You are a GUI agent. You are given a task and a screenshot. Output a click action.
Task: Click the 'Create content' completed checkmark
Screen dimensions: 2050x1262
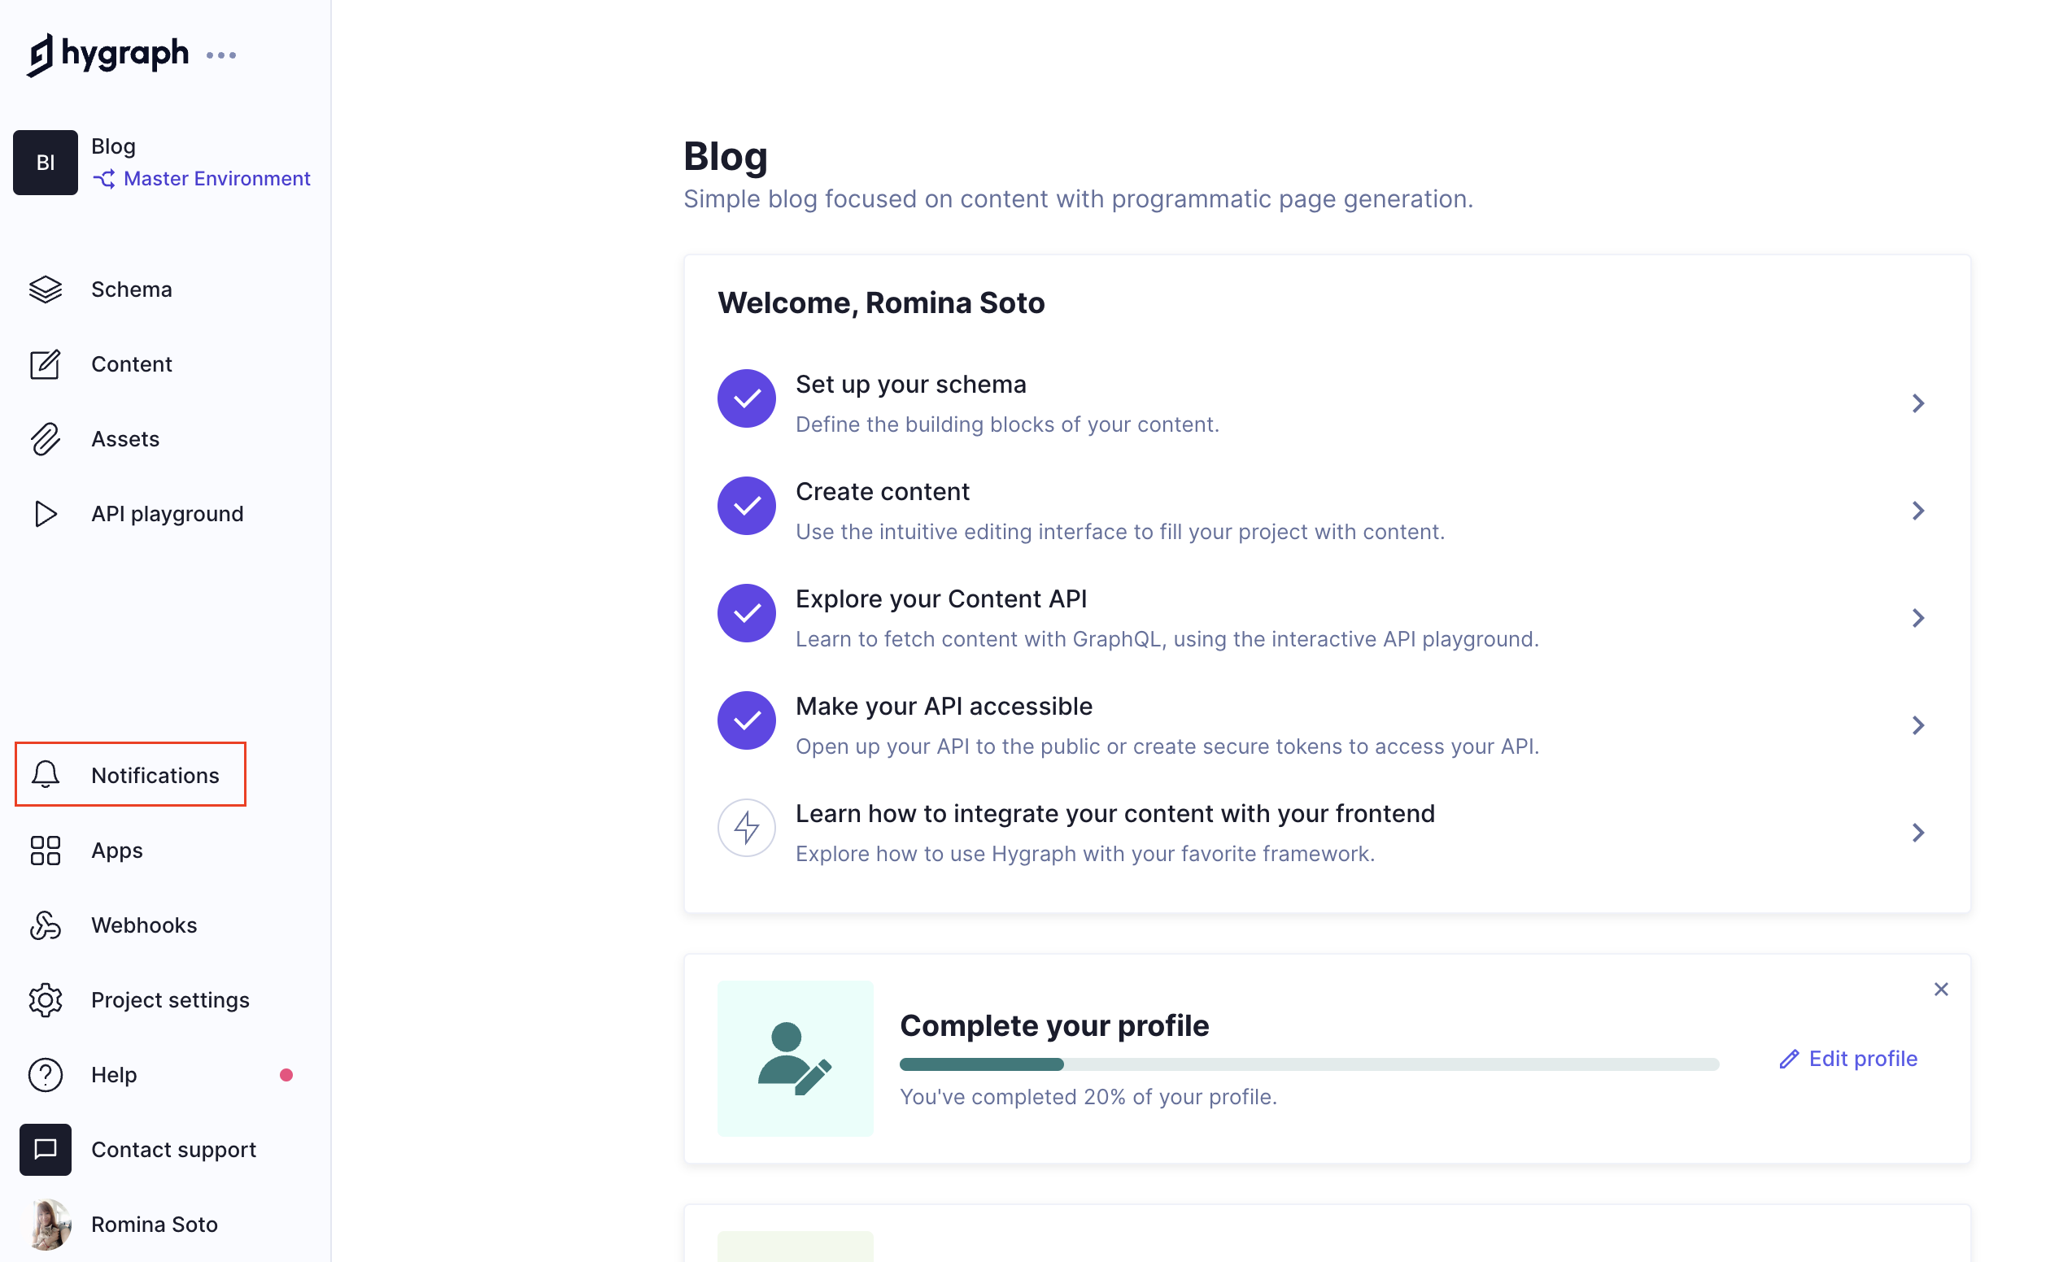747,507
